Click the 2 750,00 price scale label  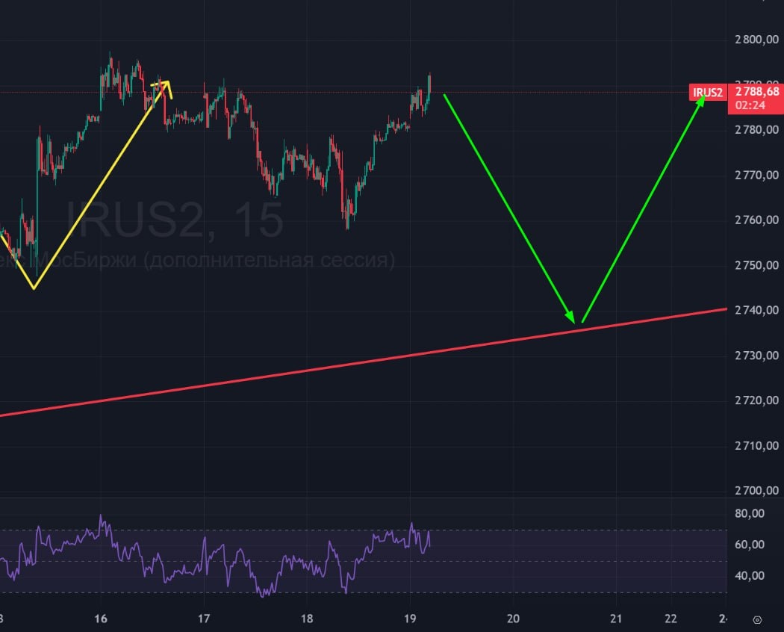(756, 264)
